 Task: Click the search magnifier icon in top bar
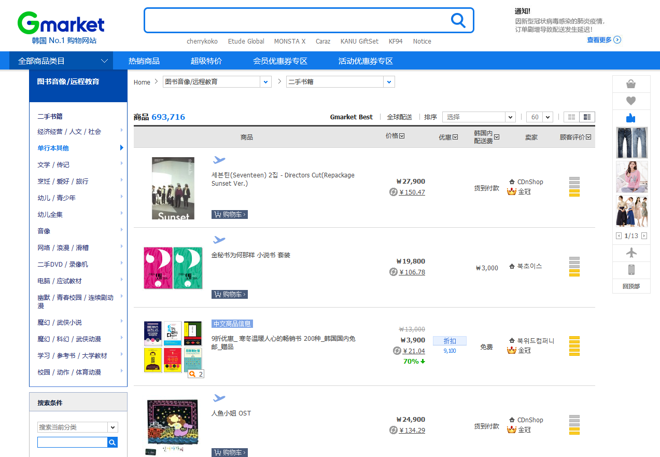point(458,20)
